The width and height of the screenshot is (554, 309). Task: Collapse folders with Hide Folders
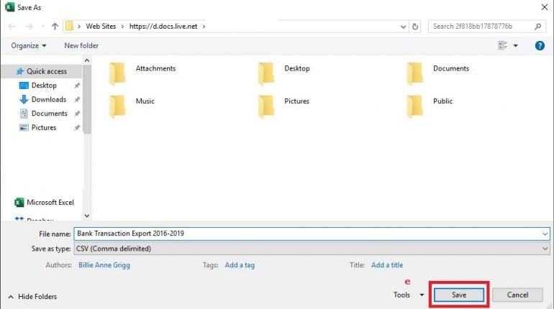[33, 296]
